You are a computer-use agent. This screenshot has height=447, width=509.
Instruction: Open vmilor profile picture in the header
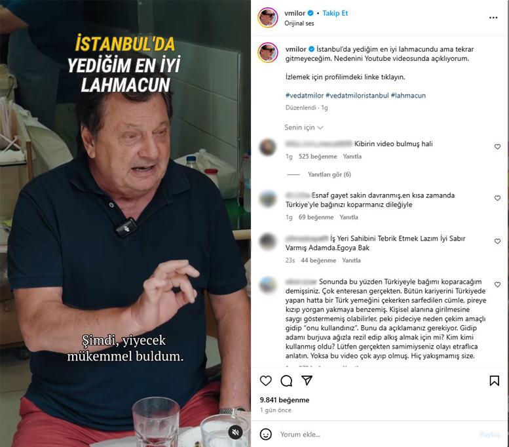pyautogui.click(x=268, y=17)
